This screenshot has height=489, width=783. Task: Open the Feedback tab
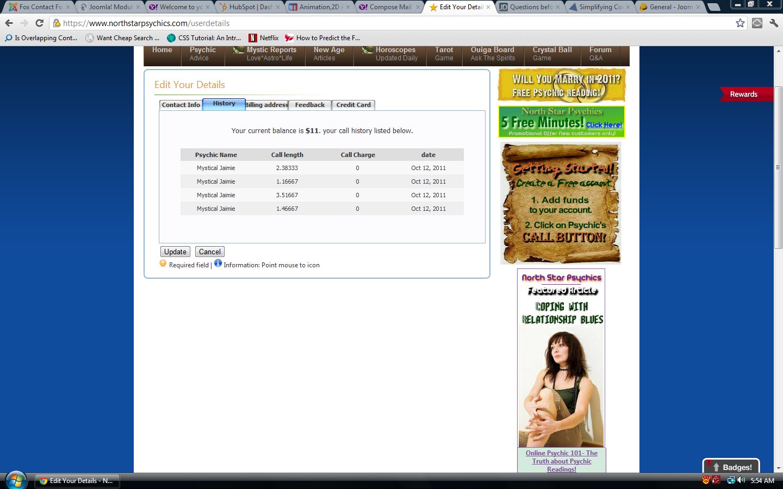(x=310, y=105)
